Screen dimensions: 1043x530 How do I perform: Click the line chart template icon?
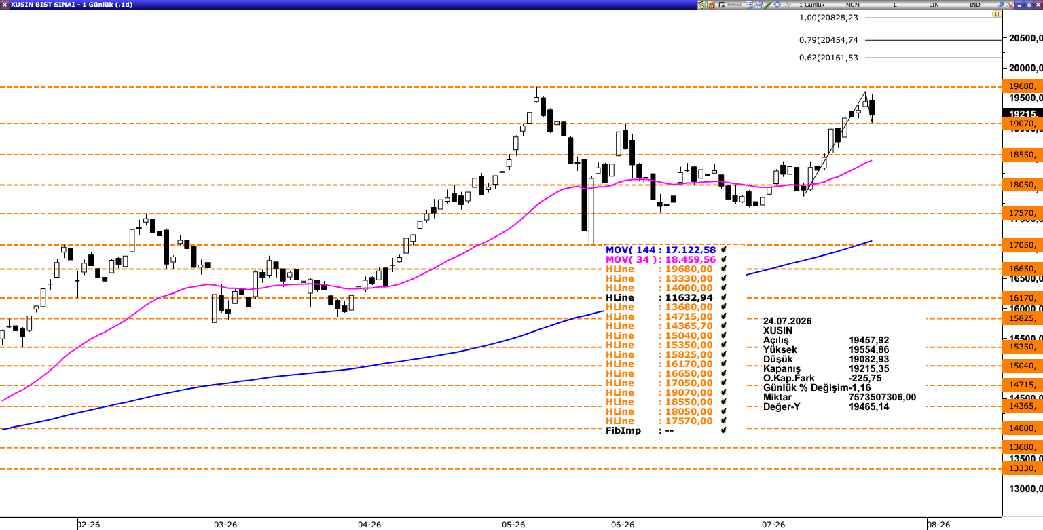pos(758,5)
